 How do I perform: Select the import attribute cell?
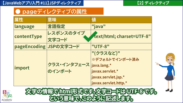point(22,68)
